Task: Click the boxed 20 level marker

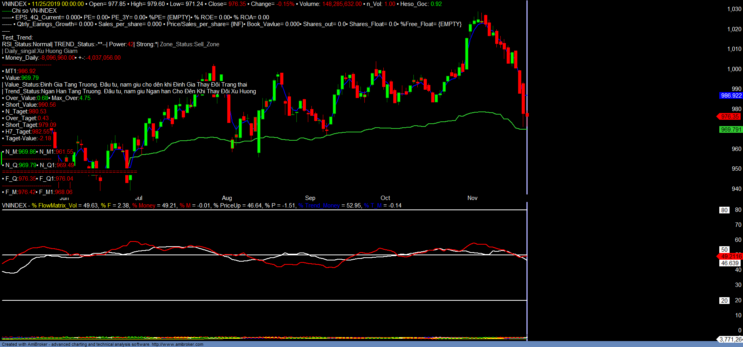Action: [724, 301]
